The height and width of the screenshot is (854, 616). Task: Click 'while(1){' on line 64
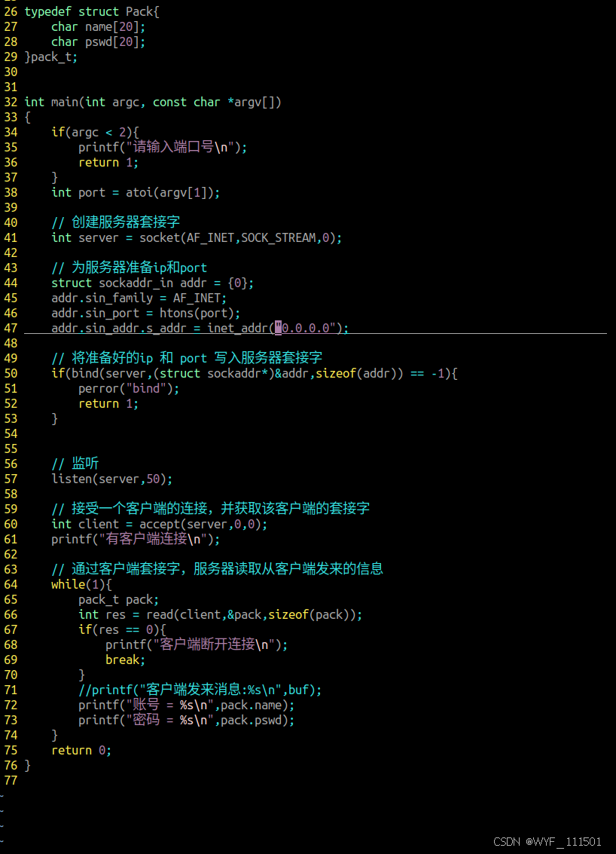tap(81, 585)
